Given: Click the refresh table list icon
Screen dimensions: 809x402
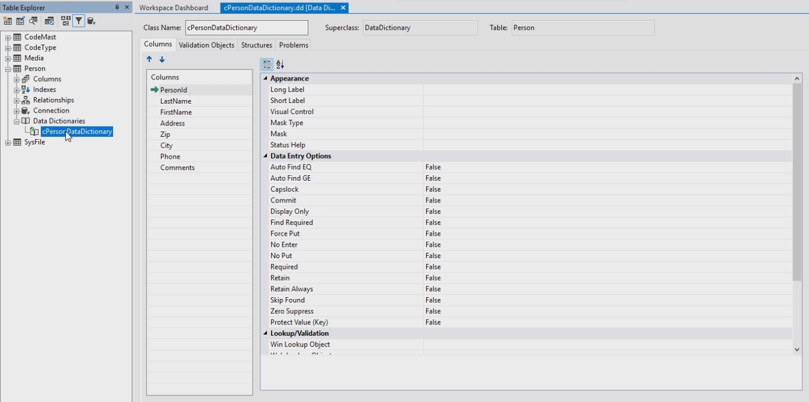Looking at the screenshot, I should point(50,21).
